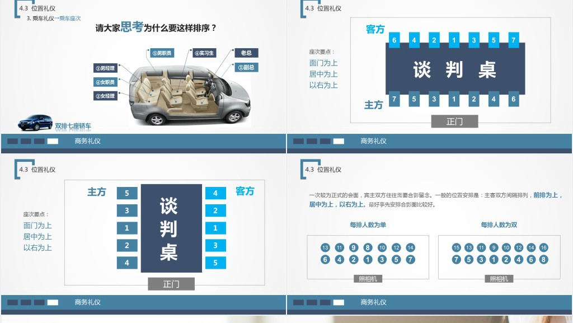Screen dimensions: 573x323
Task: Click the 每排人数为单 heading
Action: point(368,225)
